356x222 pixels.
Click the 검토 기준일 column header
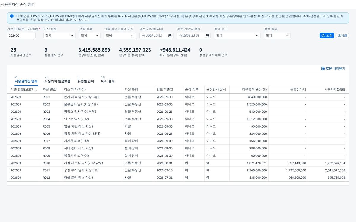pos(169,89)
